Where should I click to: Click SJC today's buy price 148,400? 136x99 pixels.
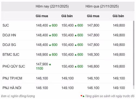(42, 25)
